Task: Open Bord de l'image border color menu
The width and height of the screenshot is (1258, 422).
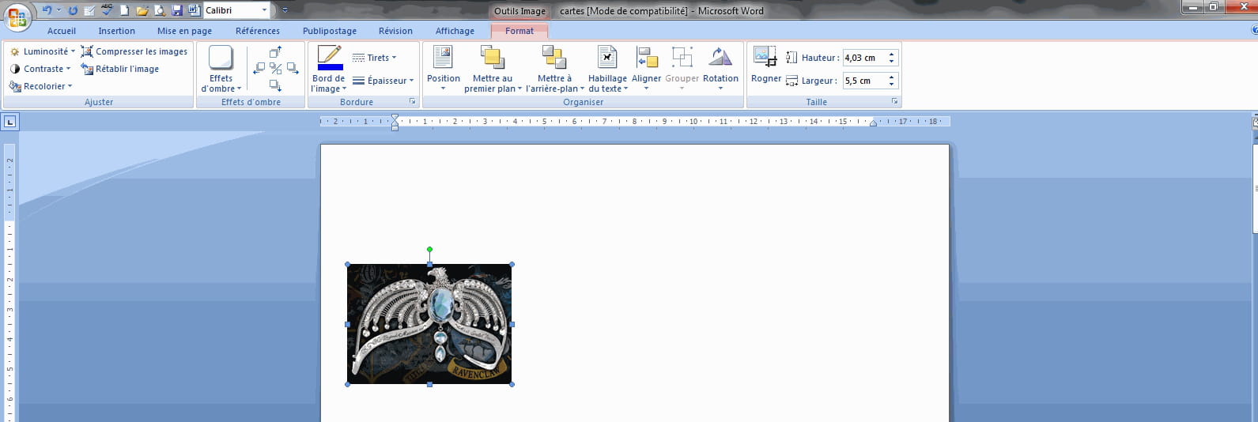Action: tap(328, 84)
